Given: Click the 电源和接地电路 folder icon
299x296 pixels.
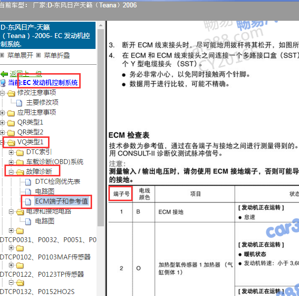Looking at the screenshot, I should pyautogui.click(x=20, y=212).
